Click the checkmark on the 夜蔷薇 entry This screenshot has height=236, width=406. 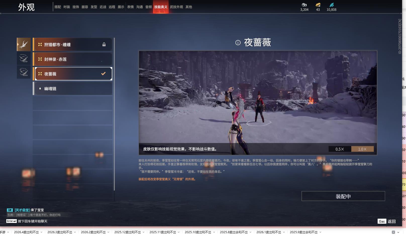103,74
